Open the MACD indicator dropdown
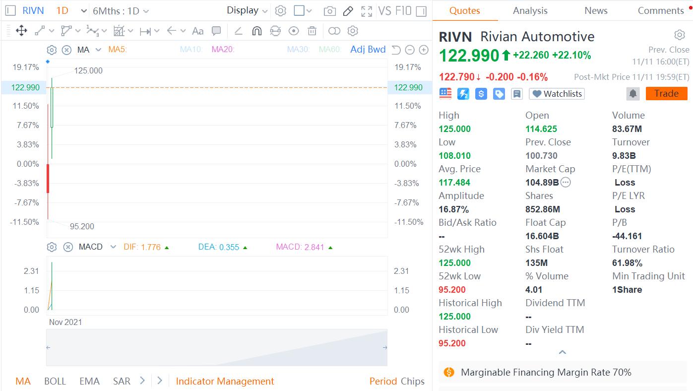The height and width of the screenshot is (391, 693). (113, 247)
